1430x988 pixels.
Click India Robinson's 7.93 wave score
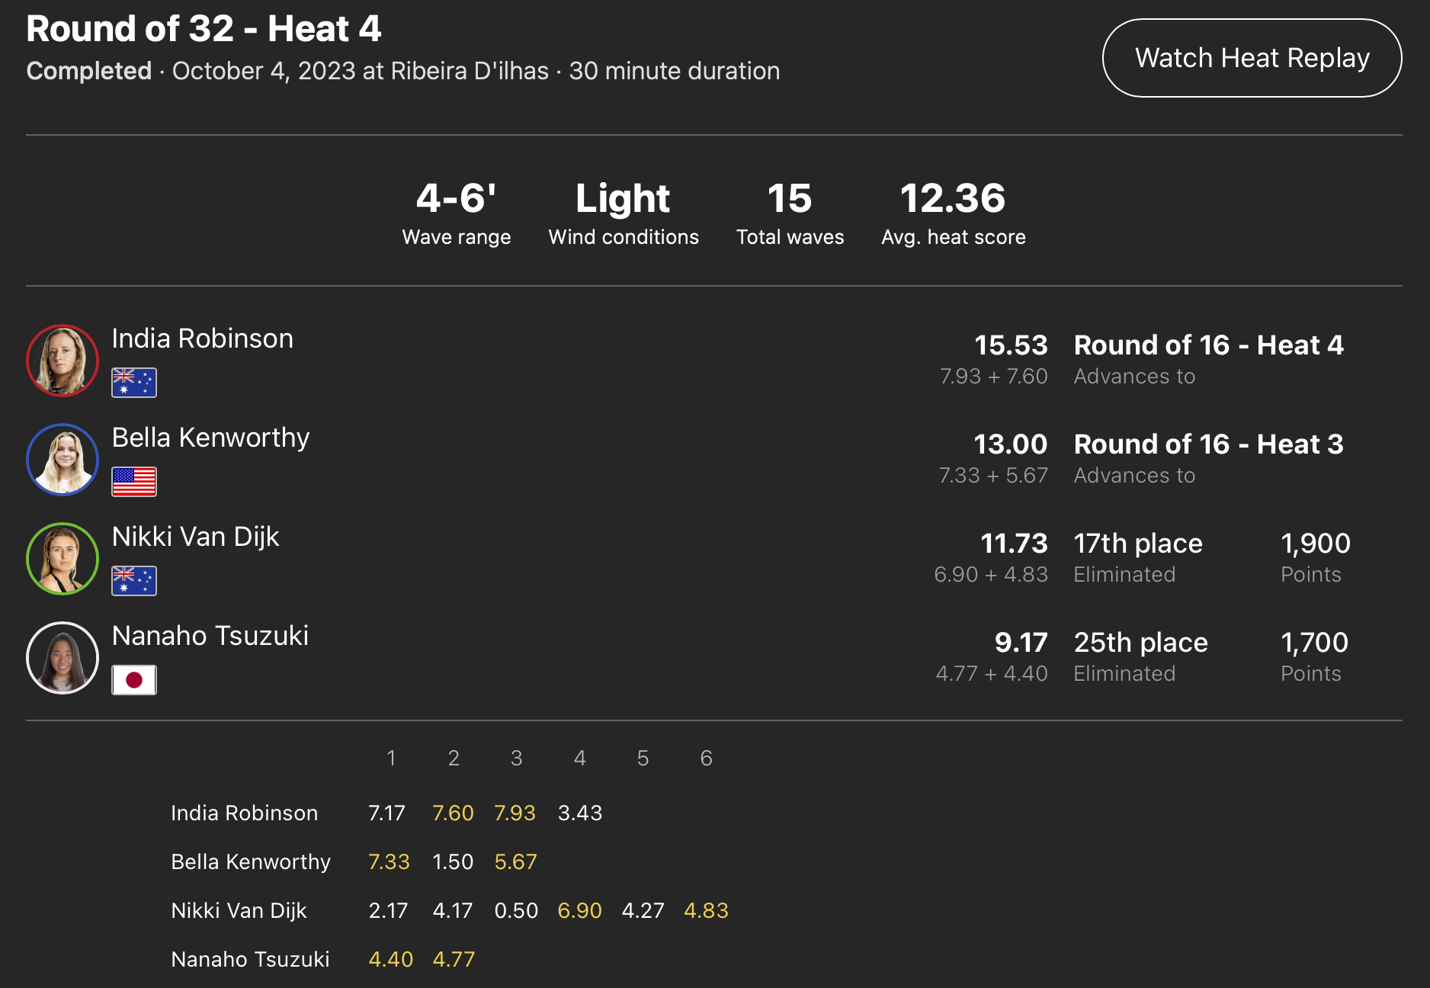pos(515,813)
